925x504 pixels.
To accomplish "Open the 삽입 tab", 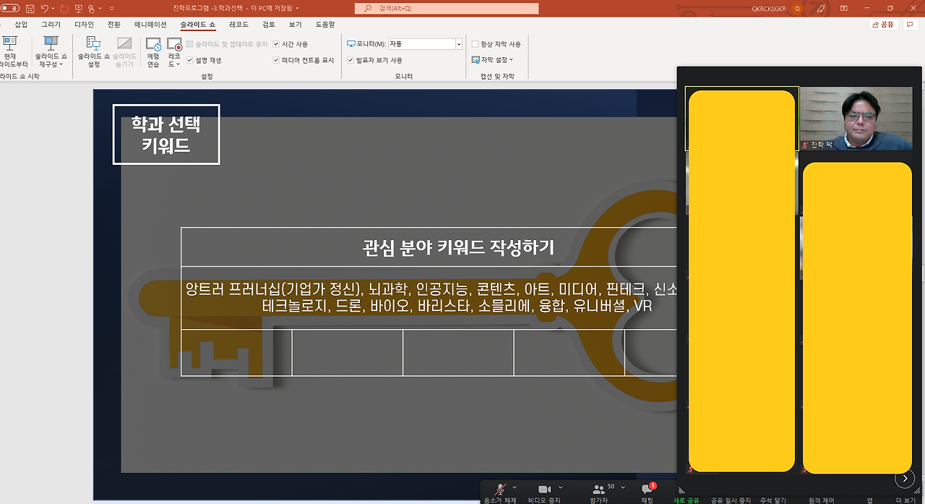I will click(21, 24).
